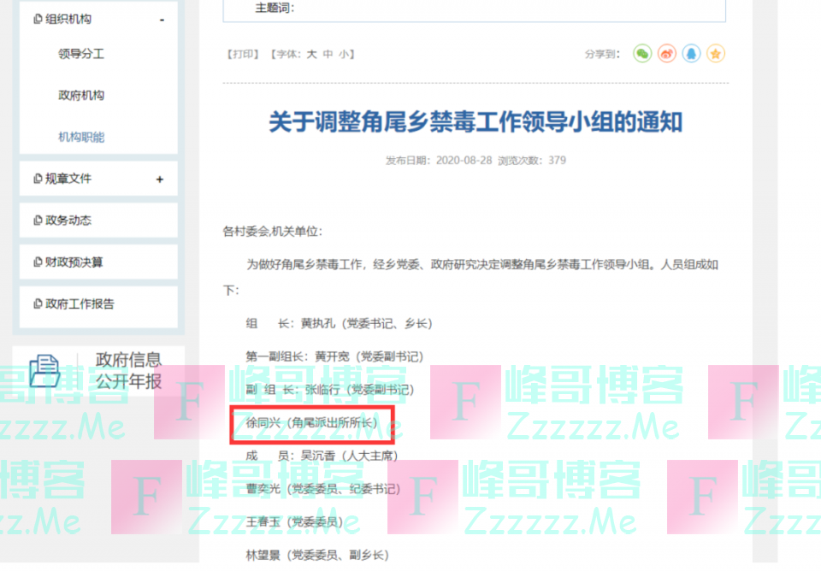This screenshot has height=571, width=821.
Task: Share to Qzone via star icon
Action: [717, 54]
